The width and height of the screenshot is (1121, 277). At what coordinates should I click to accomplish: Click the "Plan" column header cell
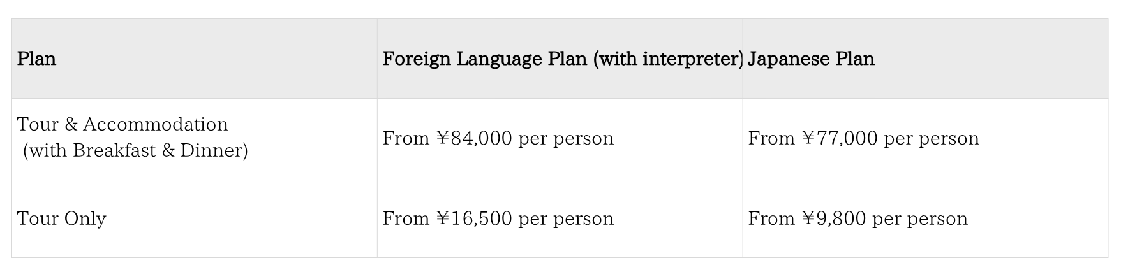36,59
